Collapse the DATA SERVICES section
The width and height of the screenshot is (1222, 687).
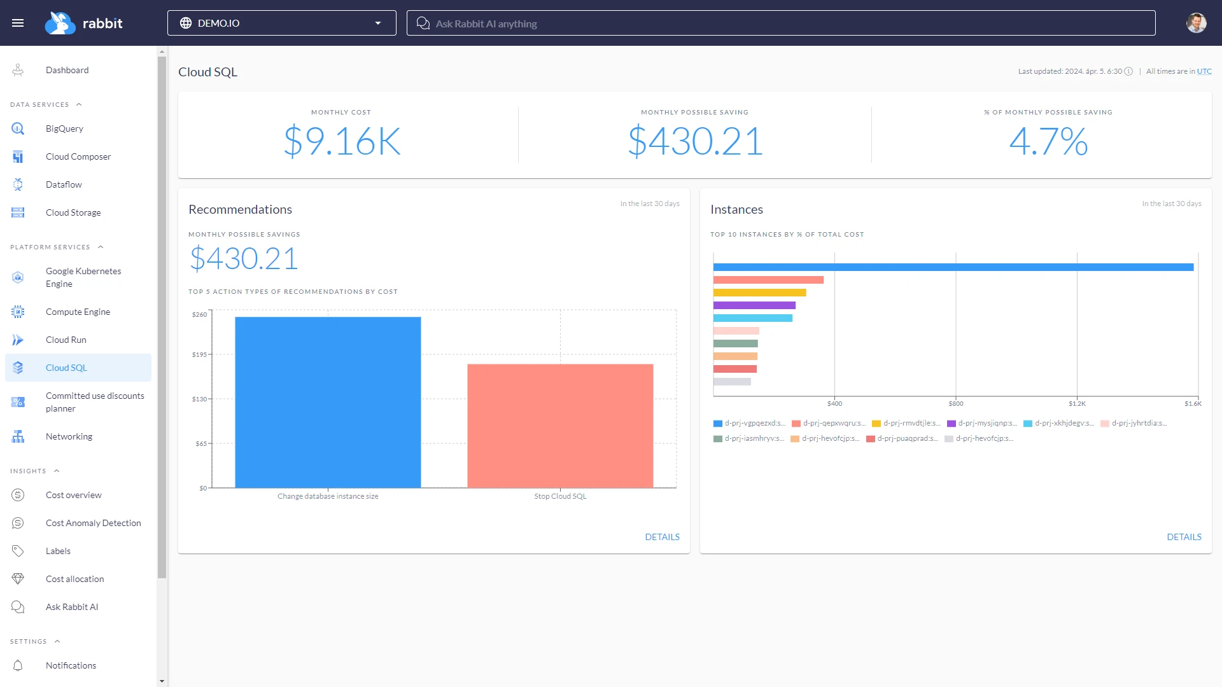(79, 104)
